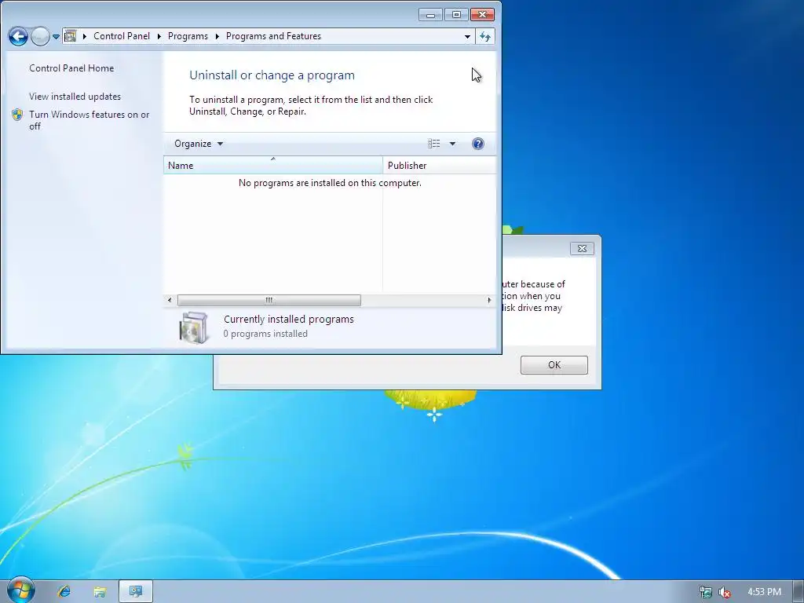Viewport: 804px width, 603px height.
Task: Go back with the blue Back arrow
Action: click(x=18, y=36)
